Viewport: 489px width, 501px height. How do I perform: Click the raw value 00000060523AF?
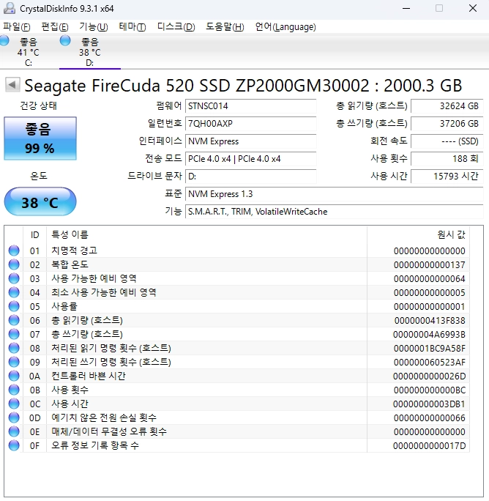[430, 363]
